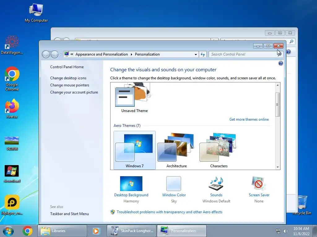Screen dimensions: 317x237
Task: Expand the address bar history dropdown
Action: [196, 54]
